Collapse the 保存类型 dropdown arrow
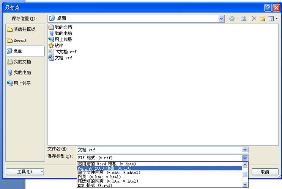 [245, 158]
